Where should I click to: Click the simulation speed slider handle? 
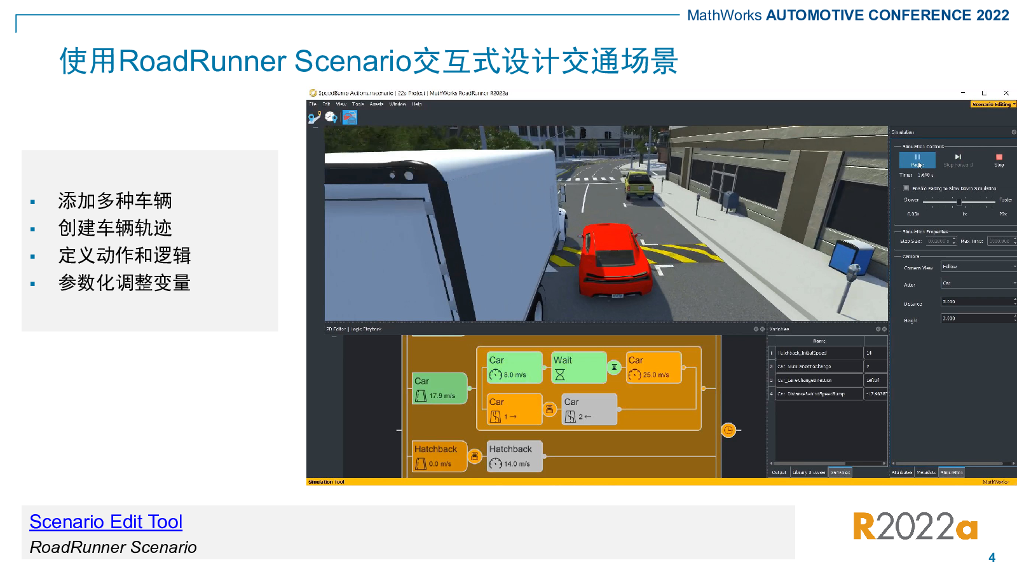(959, 201)
